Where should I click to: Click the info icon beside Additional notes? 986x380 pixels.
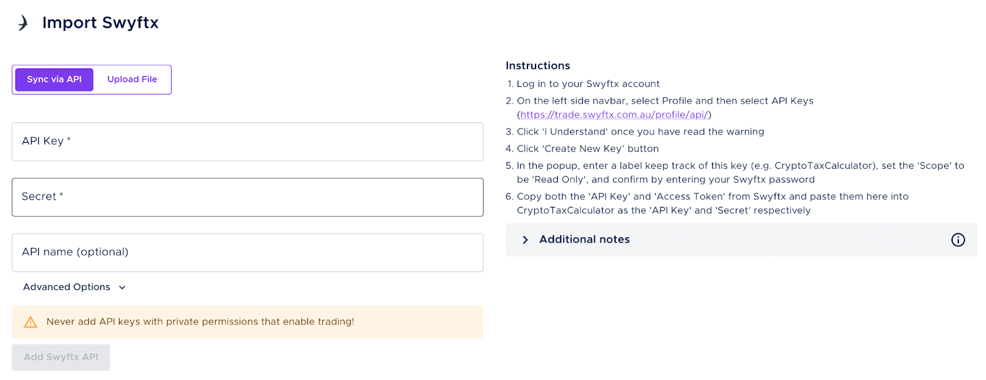coord(958,240)
